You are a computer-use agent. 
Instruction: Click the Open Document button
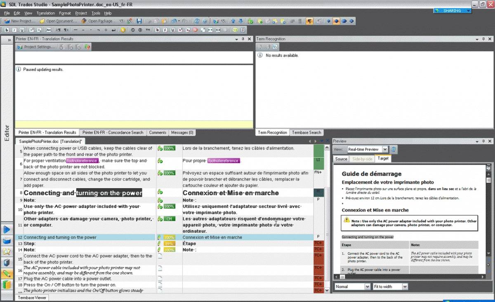coord(58,21)
